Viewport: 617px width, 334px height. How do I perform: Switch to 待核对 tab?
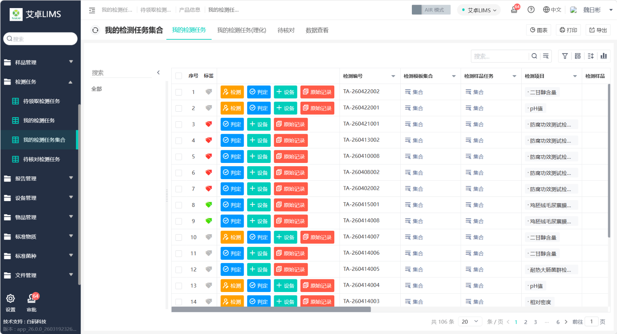tap(286, 30)
